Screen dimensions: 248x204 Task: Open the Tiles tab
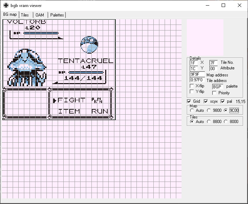tap(25, 15)
